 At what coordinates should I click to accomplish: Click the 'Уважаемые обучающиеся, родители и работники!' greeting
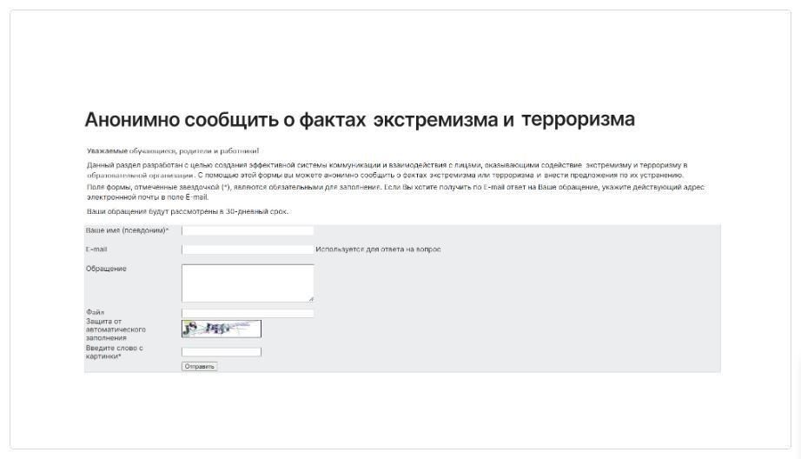(173, 151)
